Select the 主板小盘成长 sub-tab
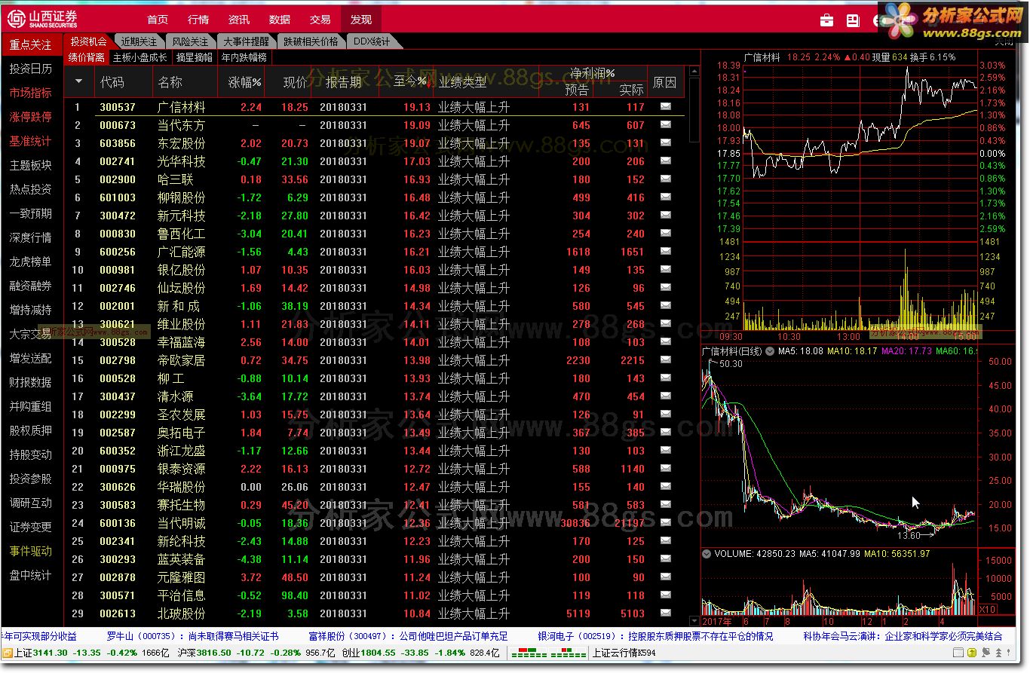 [x=140, y=57]
